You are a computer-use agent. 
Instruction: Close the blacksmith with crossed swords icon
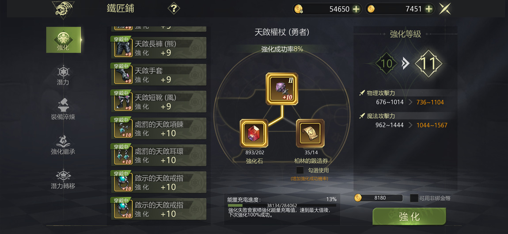coord(445,9)
